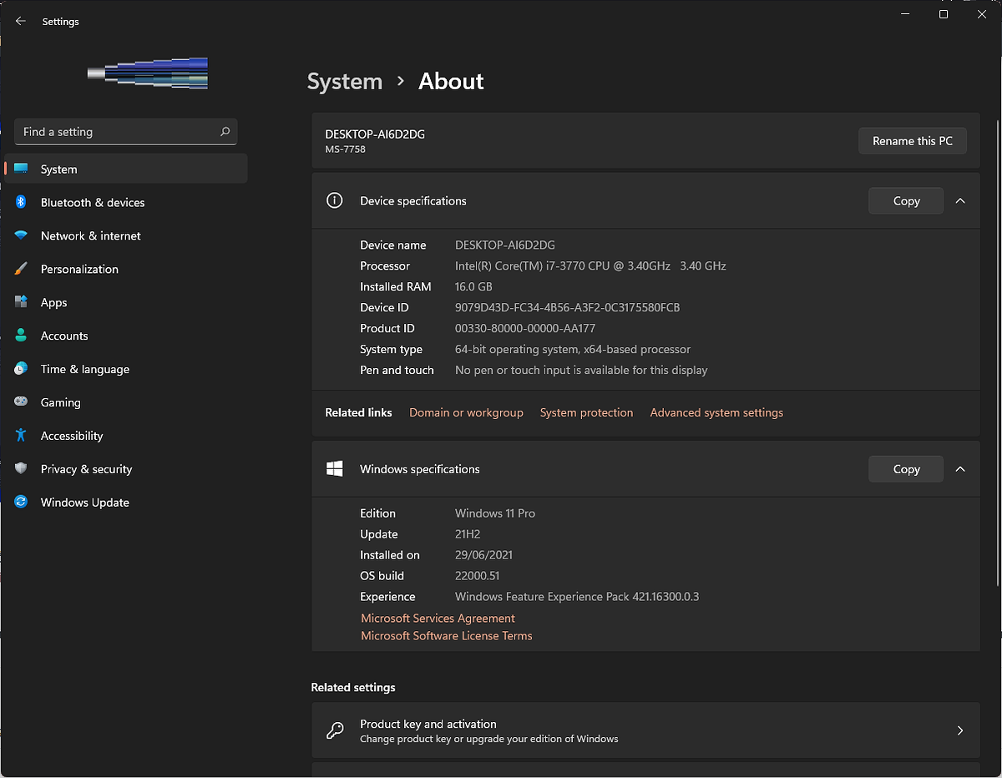Click the Privacy shield icon
The height and width of the screenshot is (778, 1002).
[21, 469]
